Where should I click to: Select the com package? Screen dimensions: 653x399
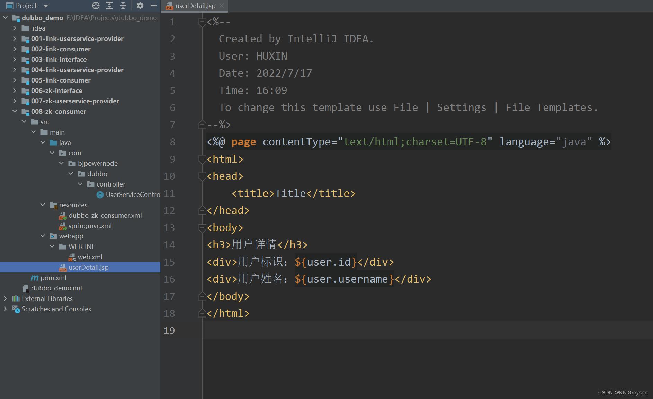click(75, 153)
